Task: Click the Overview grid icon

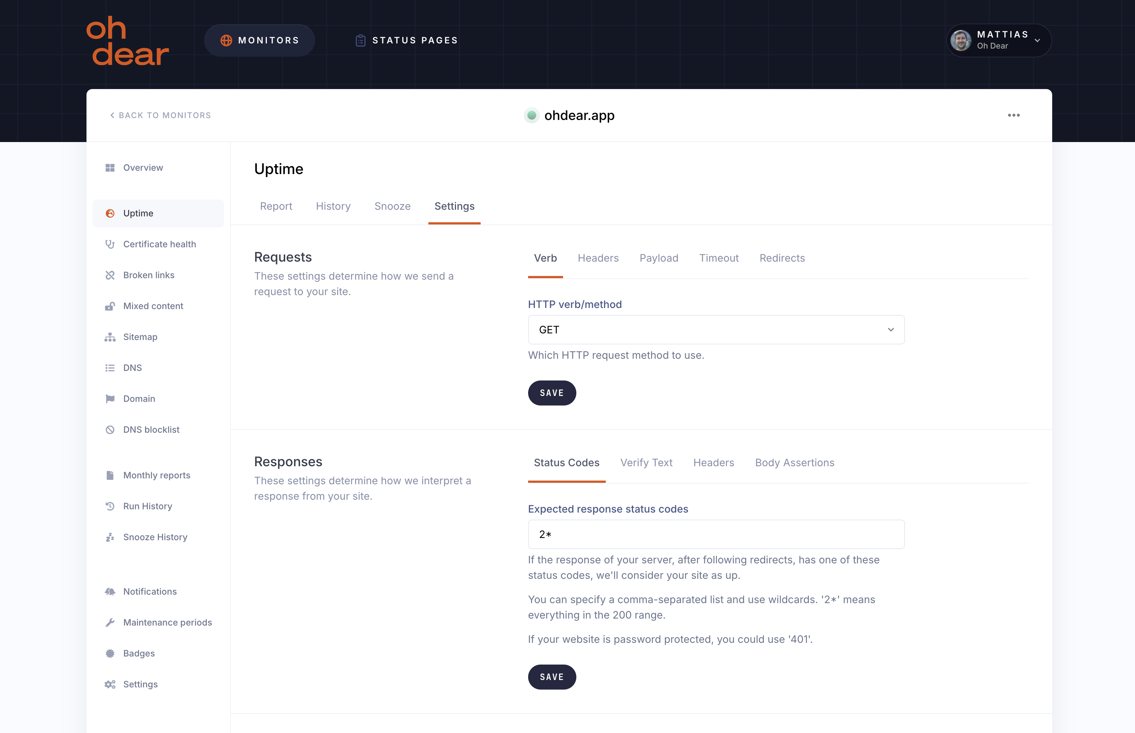Action: 110,167
